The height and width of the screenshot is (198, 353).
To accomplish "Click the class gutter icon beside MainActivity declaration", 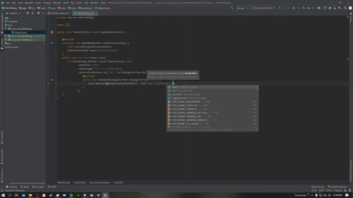I will 52,32.
